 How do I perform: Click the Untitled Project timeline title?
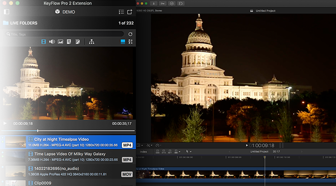click(x=259, y=152)
